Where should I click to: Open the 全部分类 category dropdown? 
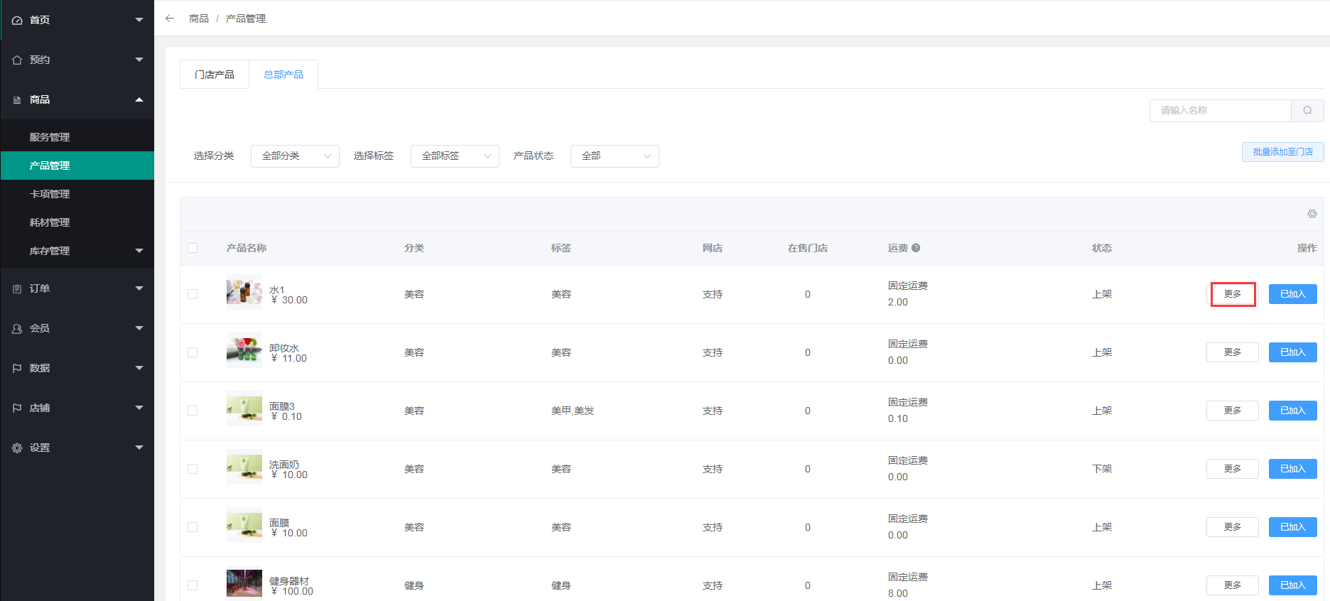pos(295,156)
